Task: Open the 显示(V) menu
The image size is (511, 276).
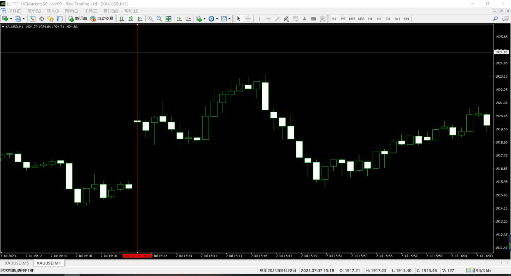Action: [x=34, y=11]
